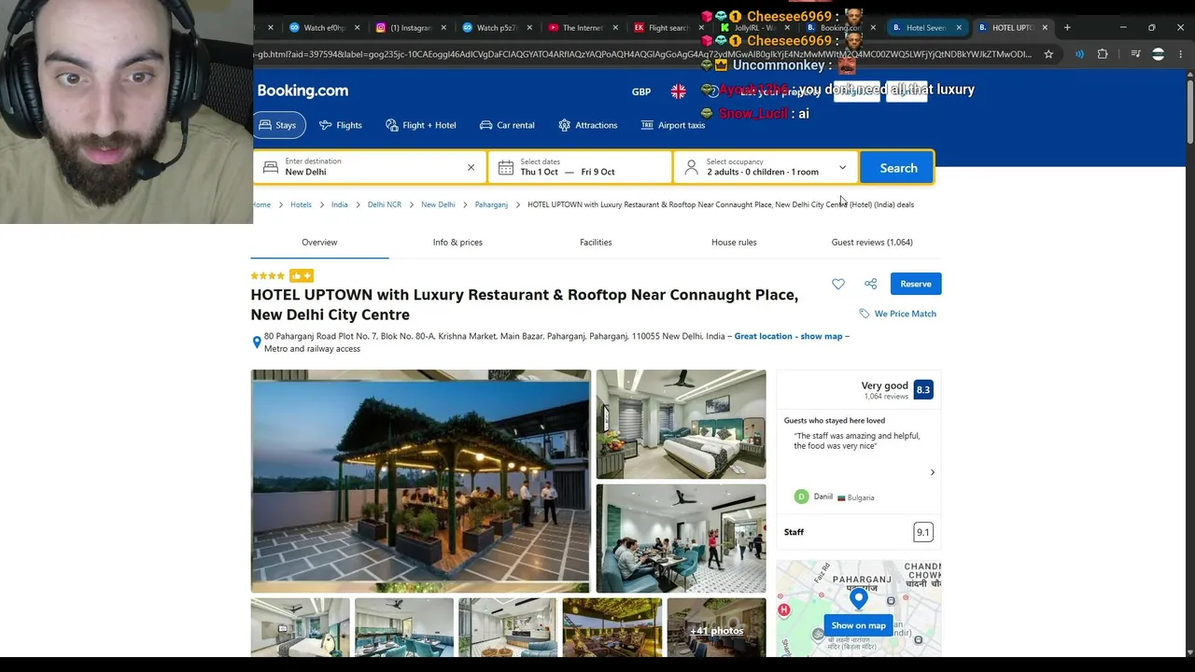The height and width of the screenshot is (672, 1195).
Task: Open the Hotels breadcrumb link
Action: [301, 204]
